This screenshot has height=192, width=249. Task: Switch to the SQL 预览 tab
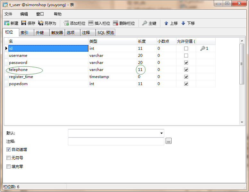click(106, 32)
